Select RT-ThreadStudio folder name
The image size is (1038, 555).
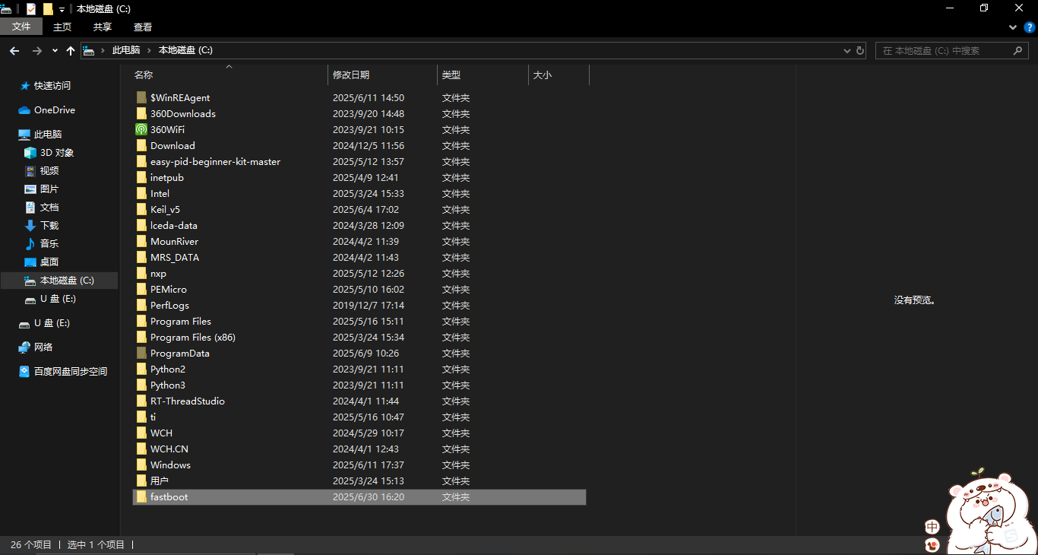click(188, 401)
